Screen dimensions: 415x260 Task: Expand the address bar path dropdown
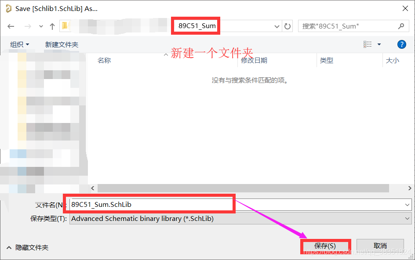pyautogui.click(x=277, y=26)
